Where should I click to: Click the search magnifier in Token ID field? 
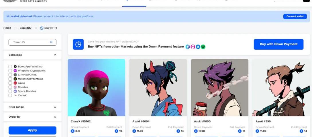51,42
